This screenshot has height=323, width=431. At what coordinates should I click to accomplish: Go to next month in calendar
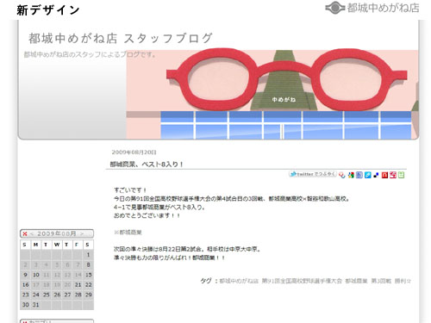(82, 233)
